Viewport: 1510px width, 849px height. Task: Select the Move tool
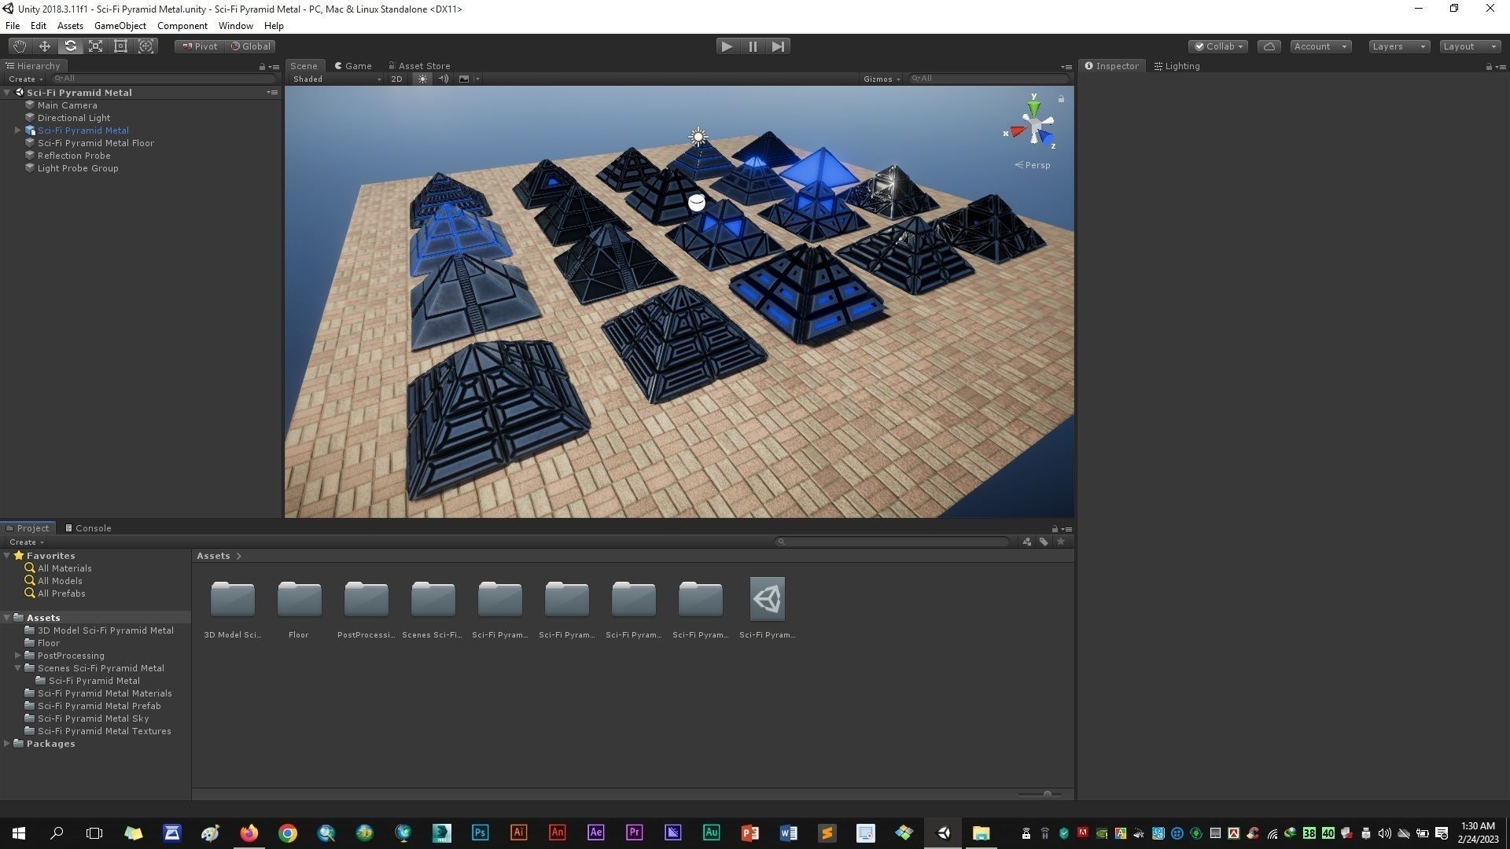coord(45,46)
